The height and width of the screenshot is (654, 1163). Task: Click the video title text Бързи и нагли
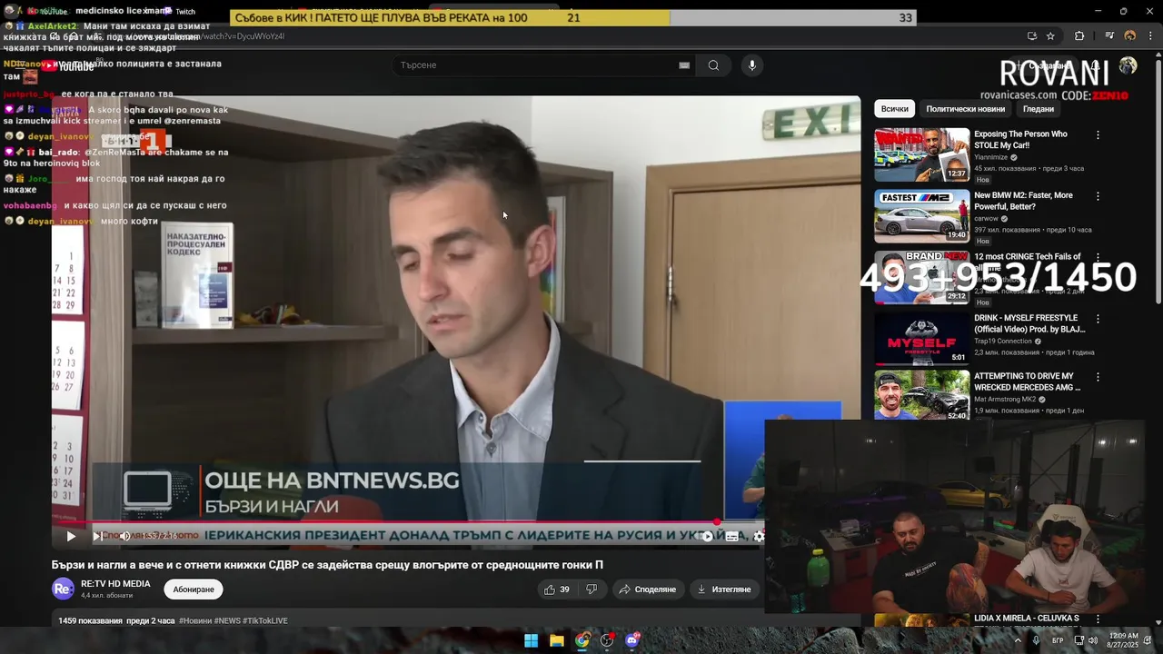(327, 565)
